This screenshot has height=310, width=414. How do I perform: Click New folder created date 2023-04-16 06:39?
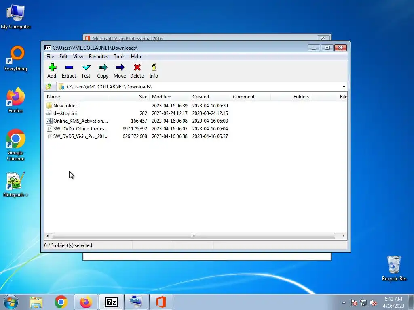pyautogui.click(x=210, y=106)
